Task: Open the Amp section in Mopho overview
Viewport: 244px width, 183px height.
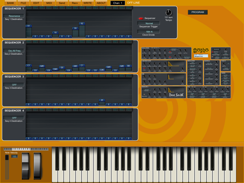Action: [164, 79]
